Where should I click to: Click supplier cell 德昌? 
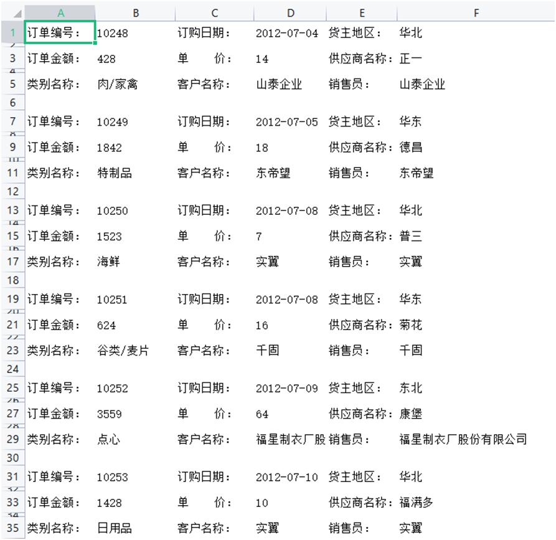(476, 147)
